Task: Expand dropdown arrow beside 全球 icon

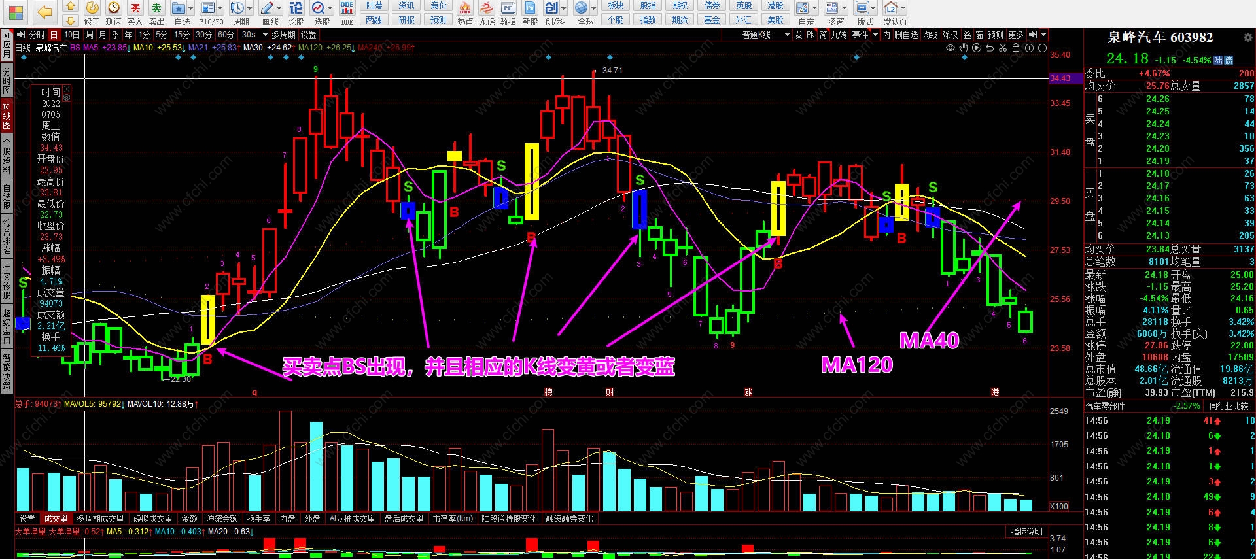Action: point(593,8)
